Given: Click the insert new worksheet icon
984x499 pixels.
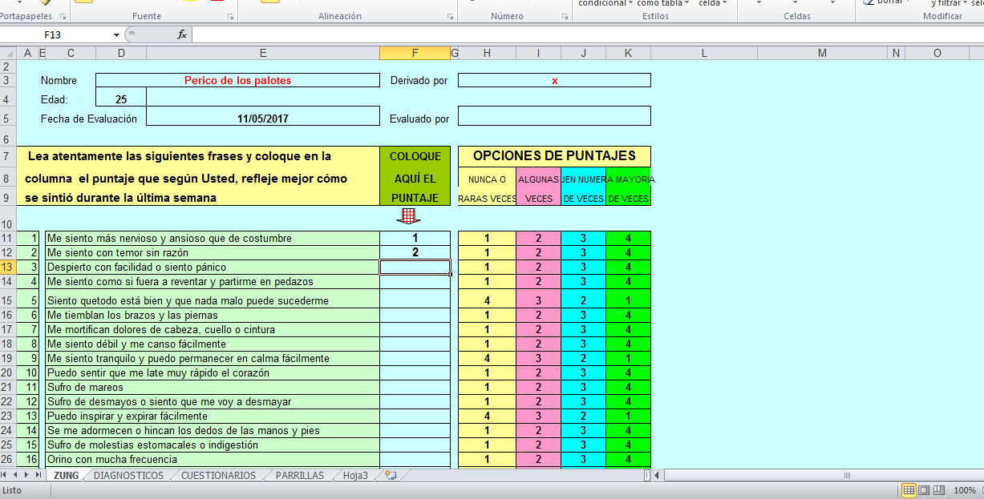Looking at the screenshot, I should pyautogui.click(x=391, y=475).
